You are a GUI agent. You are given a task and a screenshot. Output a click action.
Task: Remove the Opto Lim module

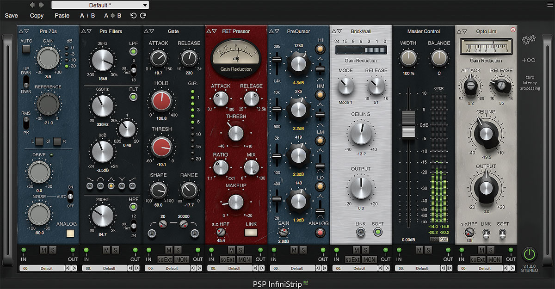(512, 30)
